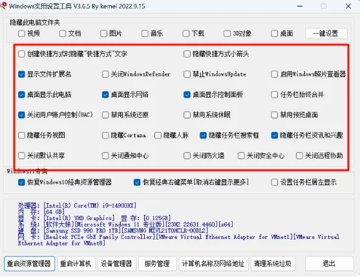This screenshot has height=277, width=360.
Task: Enable 启用Windows照片查看器
Action: (x=274, y=74)
